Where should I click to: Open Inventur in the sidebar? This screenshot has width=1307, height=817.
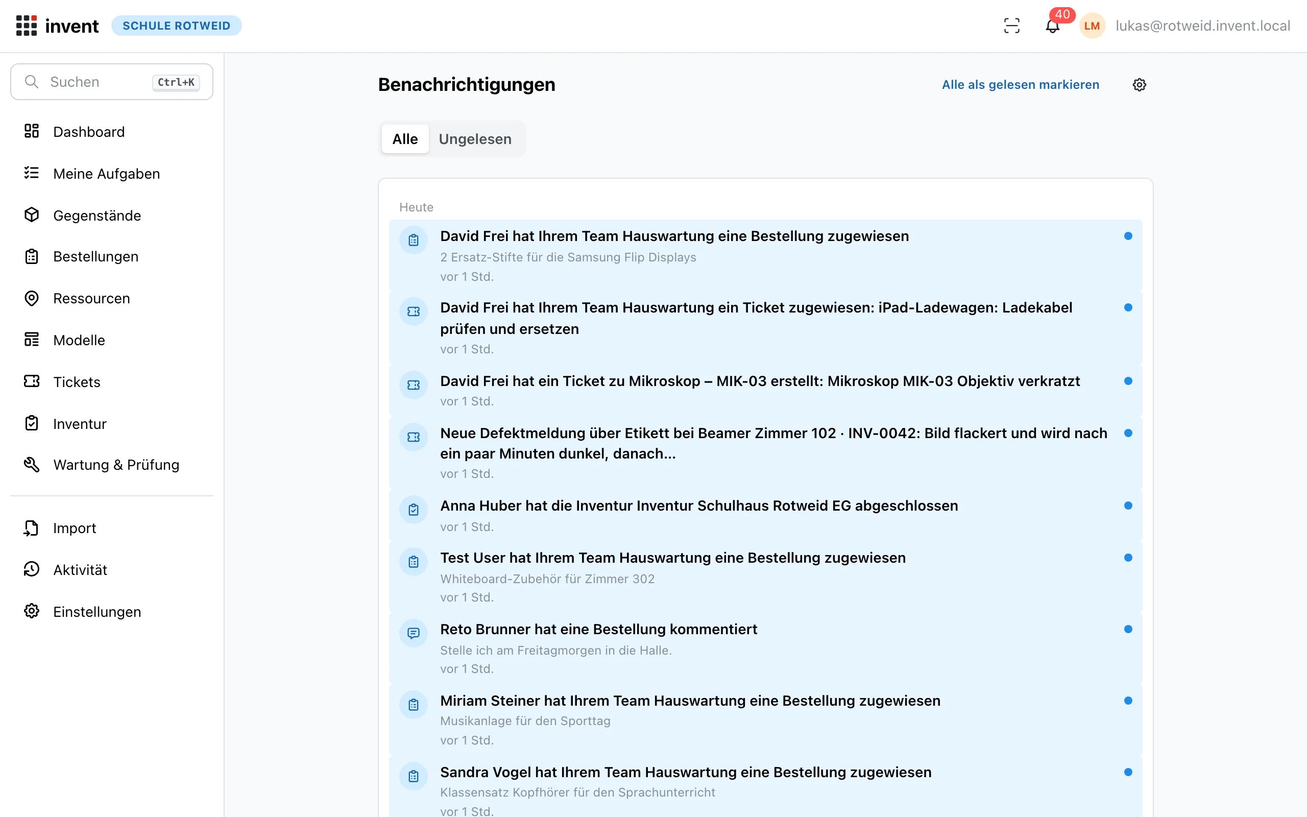(x=112, y=424)
